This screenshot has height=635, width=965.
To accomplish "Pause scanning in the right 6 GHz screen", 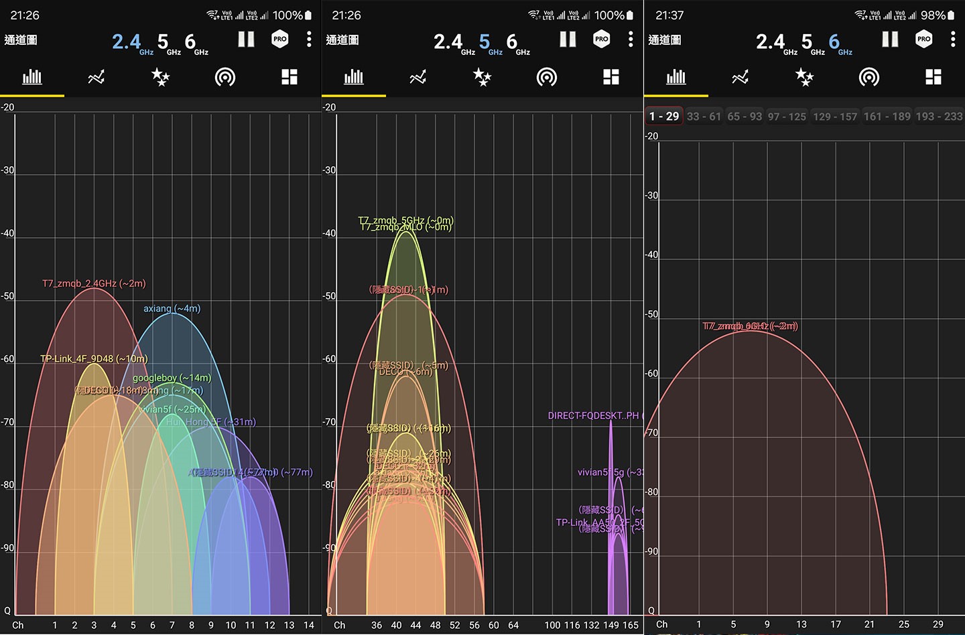I will point(891,40).
